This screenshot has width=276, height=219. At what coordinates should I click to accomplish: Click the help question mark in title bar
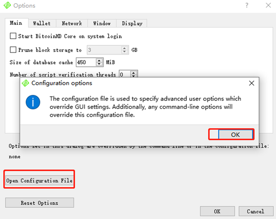tap(247, 6)
